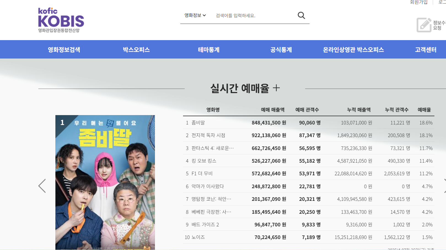Select movie 노이즈 in row 10
Screen dimensions: 446x250
tap(198, 237)
